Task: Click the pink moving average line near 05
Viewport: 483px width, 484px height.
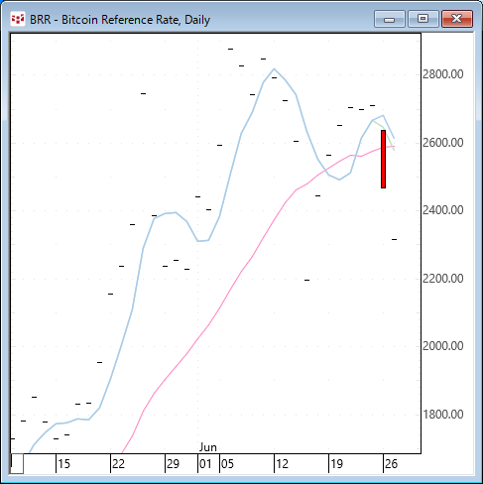Action: (x=219, y=308)
